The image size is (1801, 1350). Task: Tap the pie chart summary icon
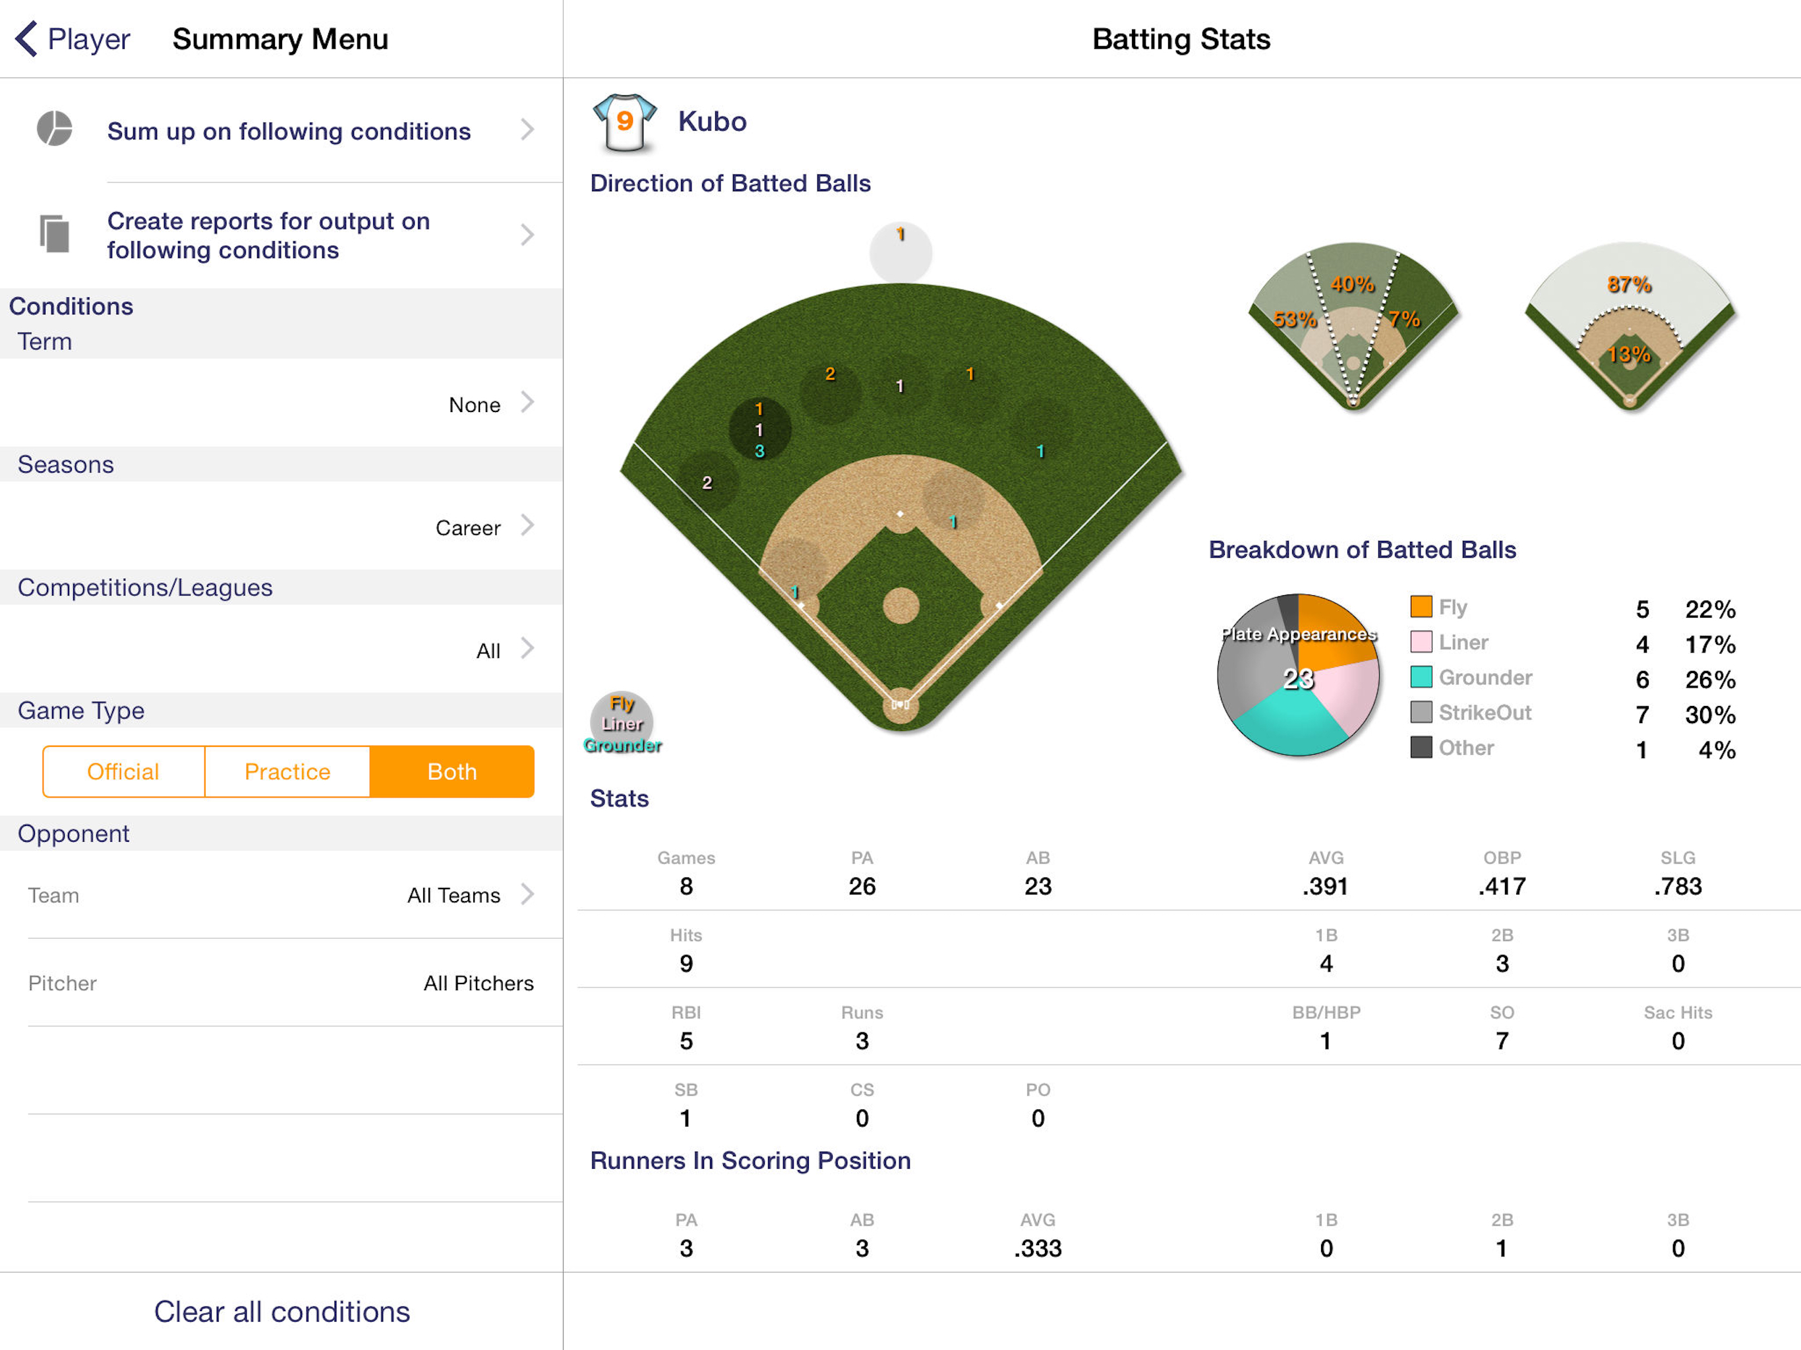click(55, 129)
